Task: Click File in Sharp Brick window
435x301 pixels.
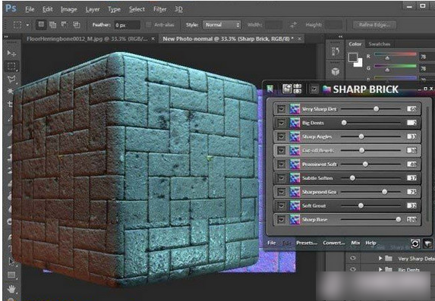Action: [272, 243]
